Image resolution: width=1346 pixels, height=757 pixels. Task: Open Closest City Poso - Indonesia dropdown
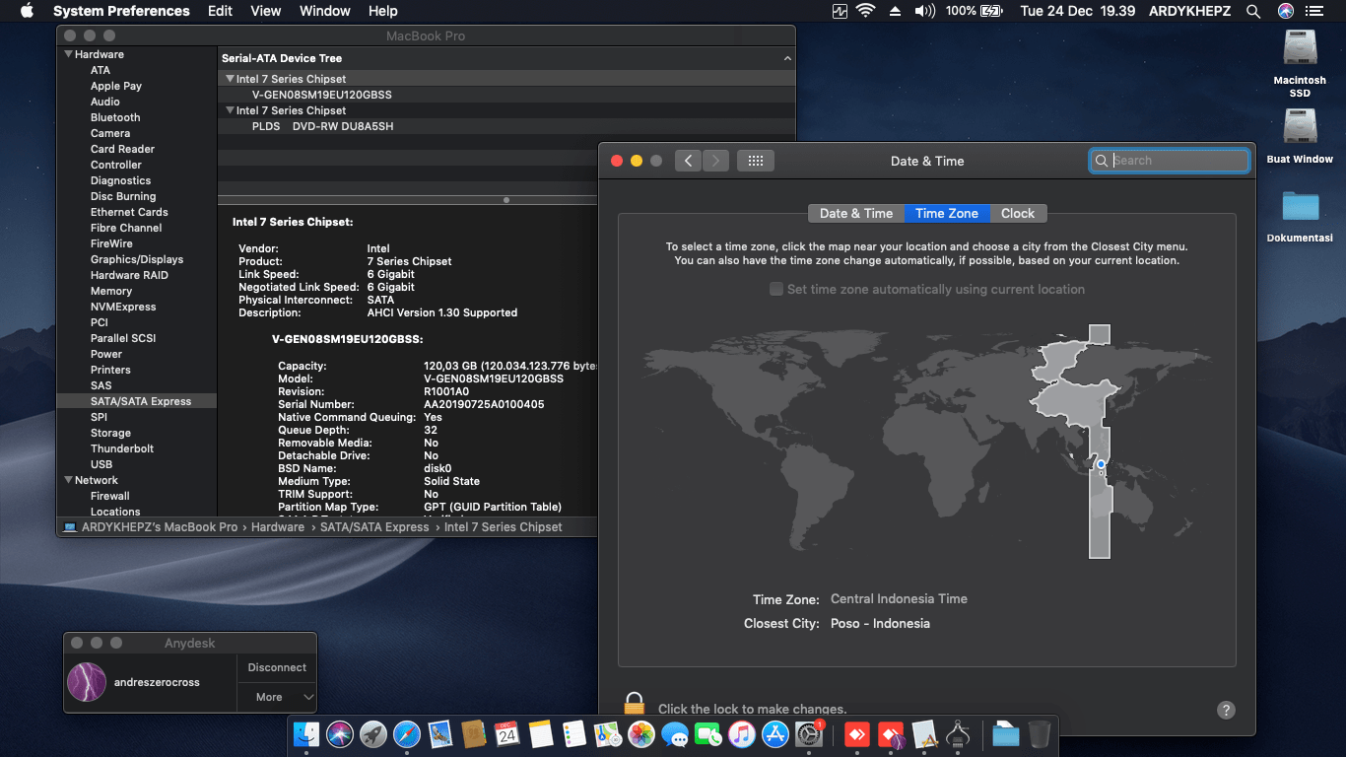pos(880,624)
